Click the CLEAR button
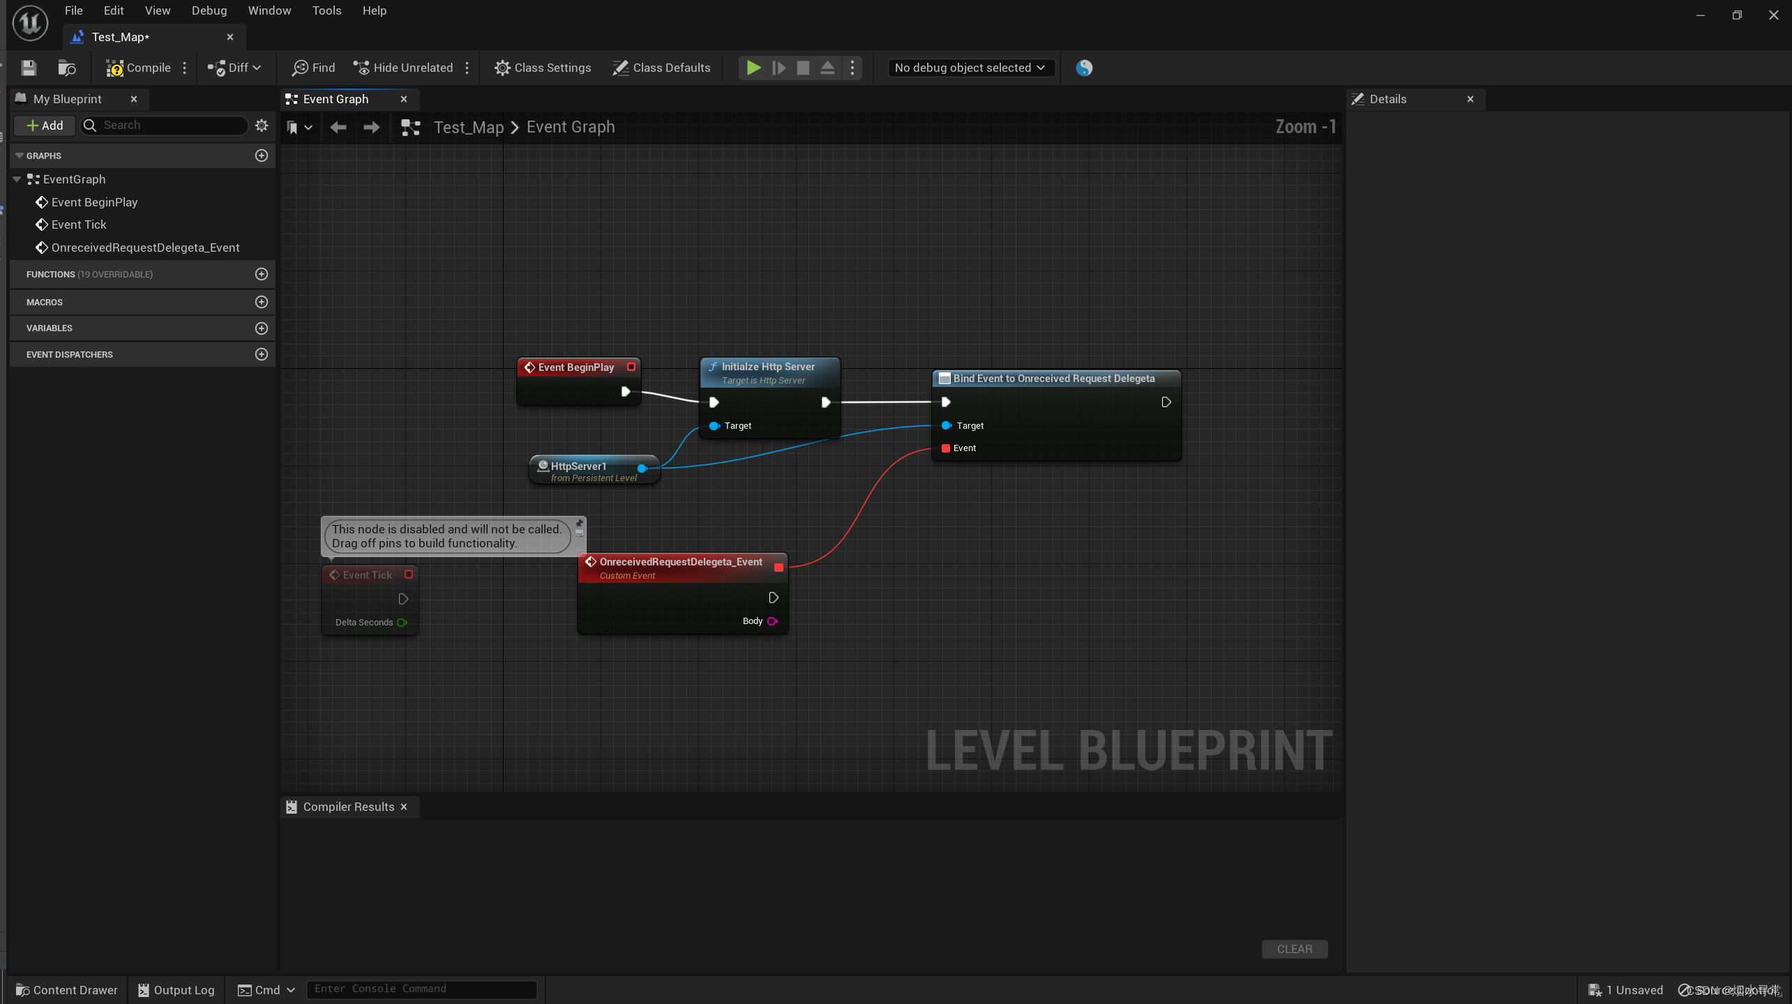Screen dimensions: 1792x1004 [1294, 949]
